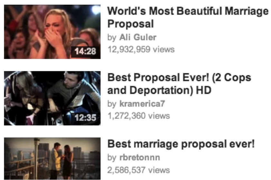Click the man in car thumbnail
Viewport: 271px width, 180px height.
point(52,98)
